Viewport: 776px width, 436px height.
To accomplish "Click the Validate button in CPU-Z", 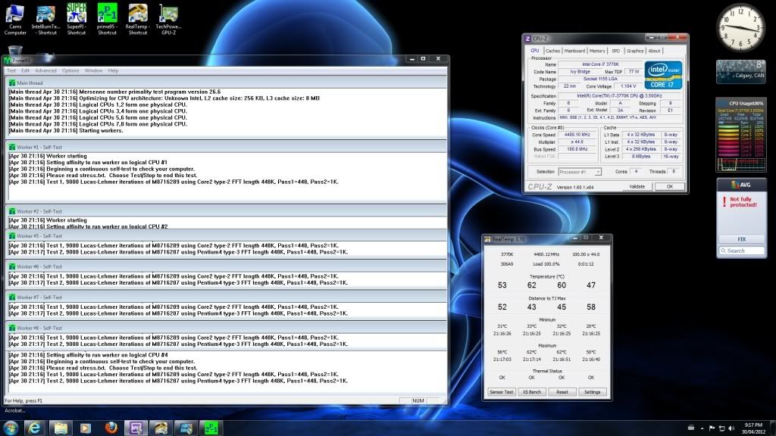I will tap(637, 186).
